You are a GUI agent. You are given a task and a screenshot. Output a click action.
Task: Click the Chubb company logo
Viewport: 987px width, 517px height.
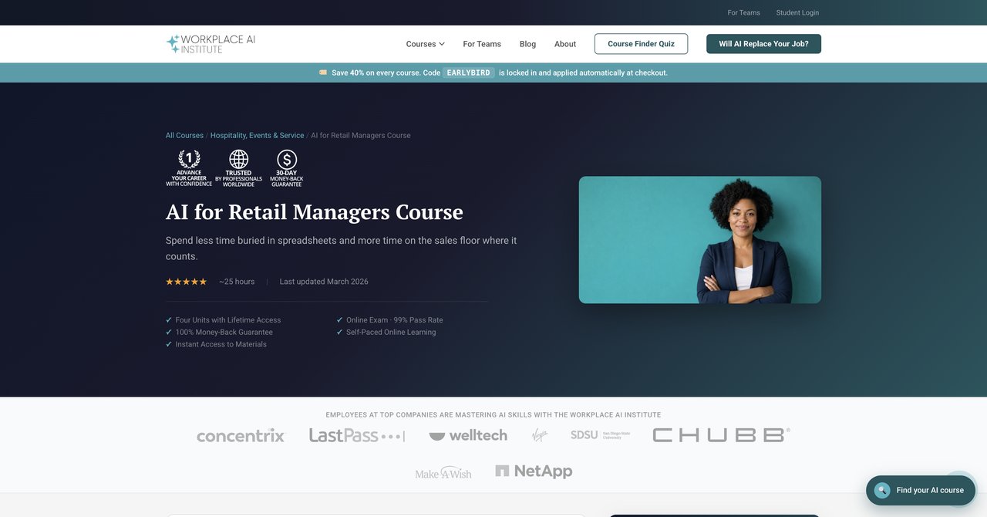point(721,435)
